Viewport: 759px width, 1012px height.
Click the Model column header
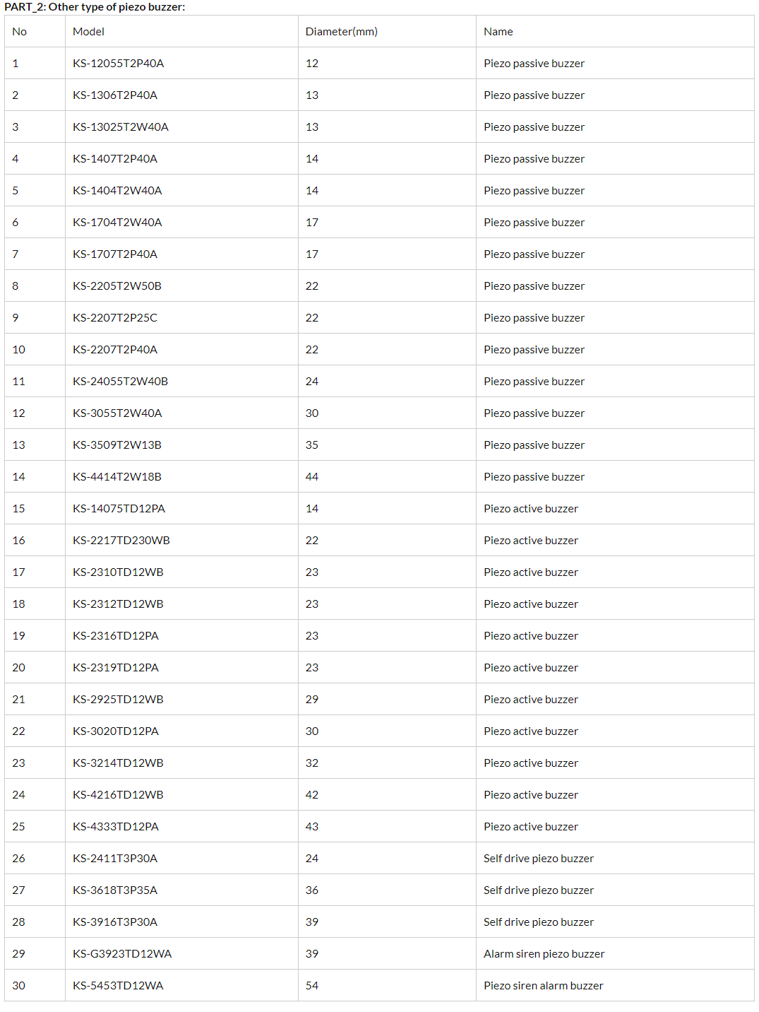click(88, 32)
